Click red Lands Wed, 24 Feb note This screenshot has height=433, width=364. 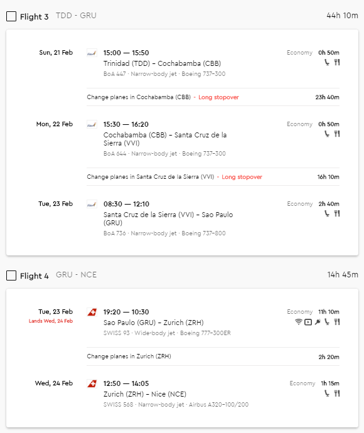tap(51, 321)
